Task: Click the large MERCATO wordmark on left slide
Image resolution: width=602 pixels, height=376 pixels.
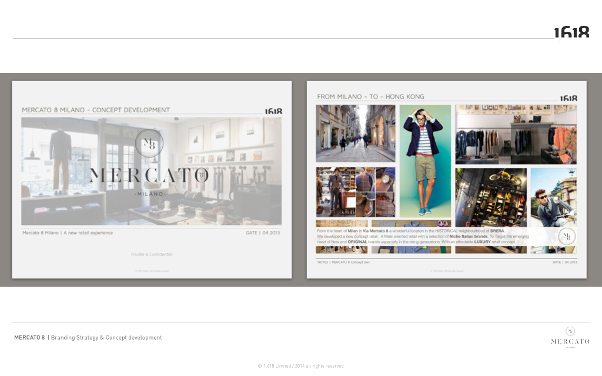Action: [x=149, y=175]
